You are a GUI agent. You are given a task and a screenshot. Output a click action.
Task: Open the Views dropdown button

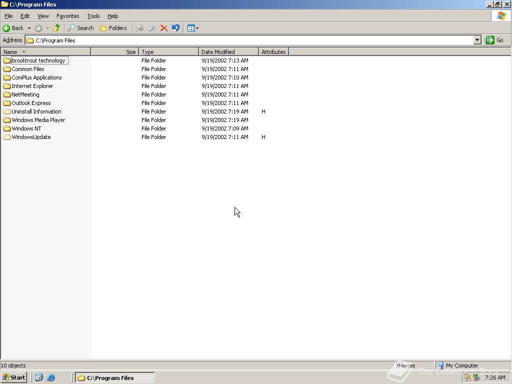click(192, 28)
